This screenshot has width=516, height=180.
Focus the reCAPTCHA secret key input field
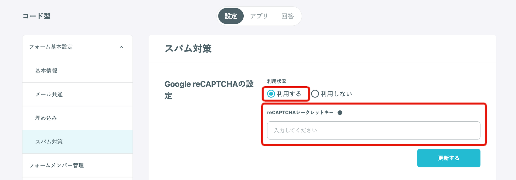[x=373, y=130]
